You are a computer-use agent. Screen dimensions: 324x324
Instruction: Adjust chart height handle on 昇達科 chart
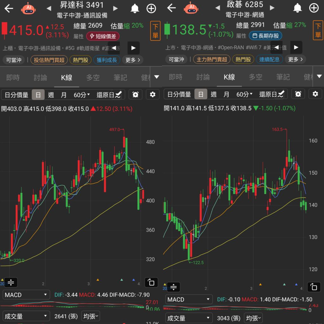11,282
